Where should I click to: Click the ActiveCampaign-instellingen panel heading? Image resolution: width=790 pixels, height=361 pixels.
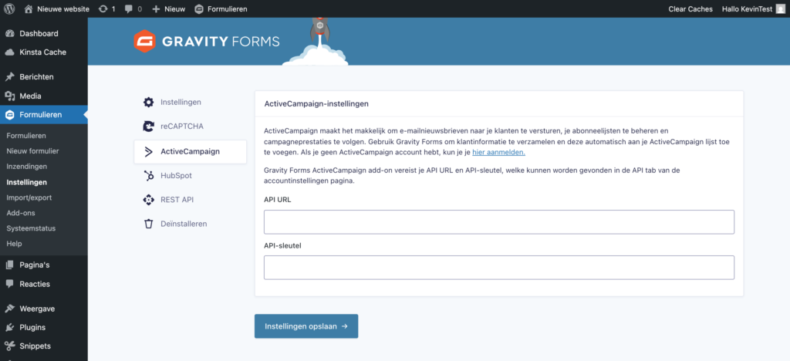pyautogui.click(x=316, y=104)
